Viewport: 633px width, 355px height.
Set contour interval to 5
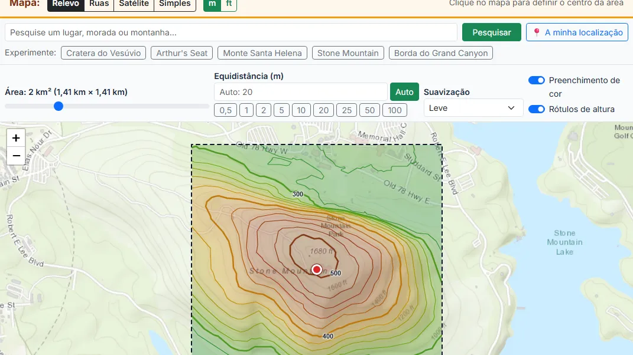coord(281,110)
